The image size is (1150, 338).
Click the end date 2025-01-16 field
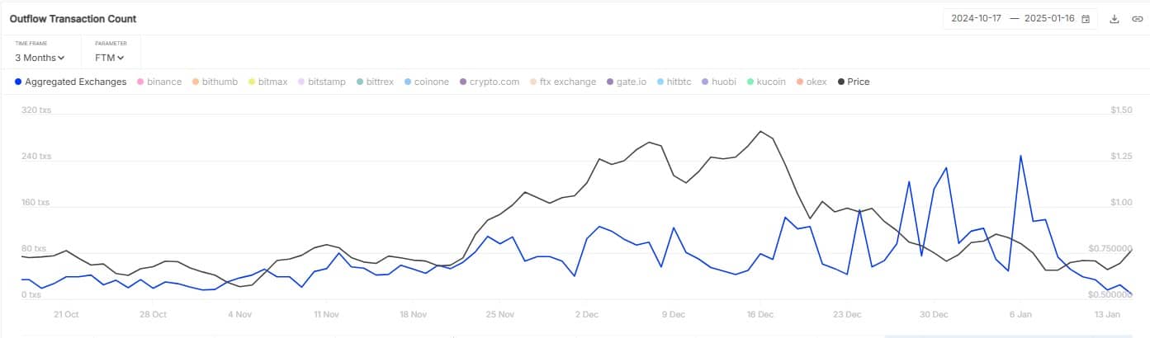click(1049, 19)
